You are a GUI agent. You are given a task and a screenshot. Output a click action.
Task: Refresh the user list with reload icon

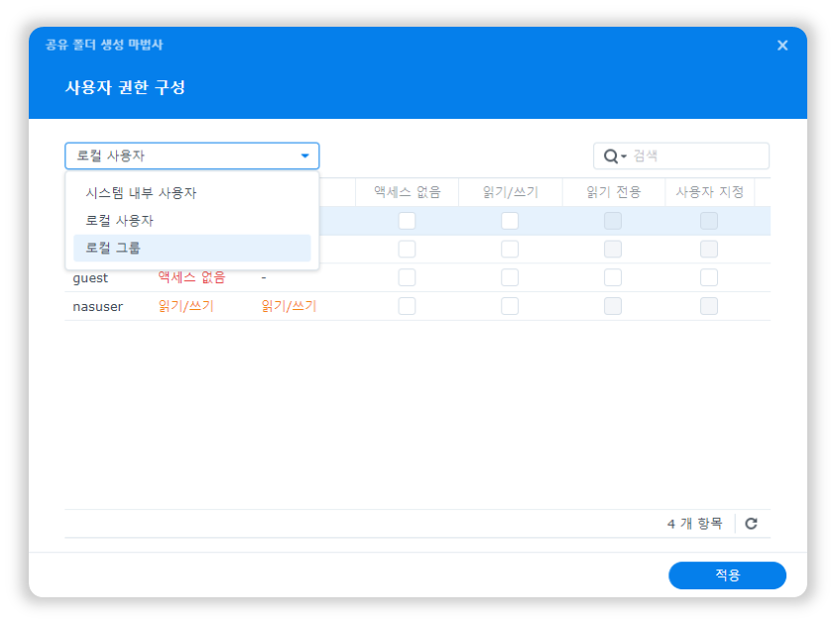[752, 524]
